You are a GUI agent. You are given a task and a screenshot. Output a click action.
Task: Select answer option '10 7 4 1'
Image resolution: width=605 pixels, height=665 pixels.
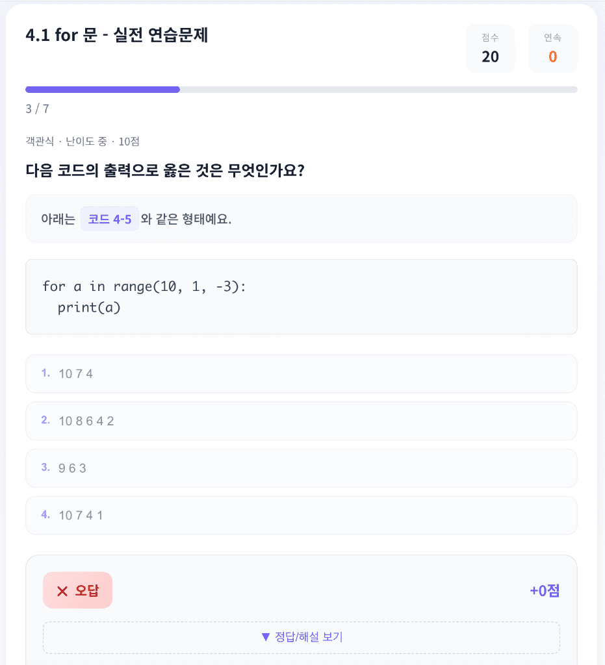301,515
